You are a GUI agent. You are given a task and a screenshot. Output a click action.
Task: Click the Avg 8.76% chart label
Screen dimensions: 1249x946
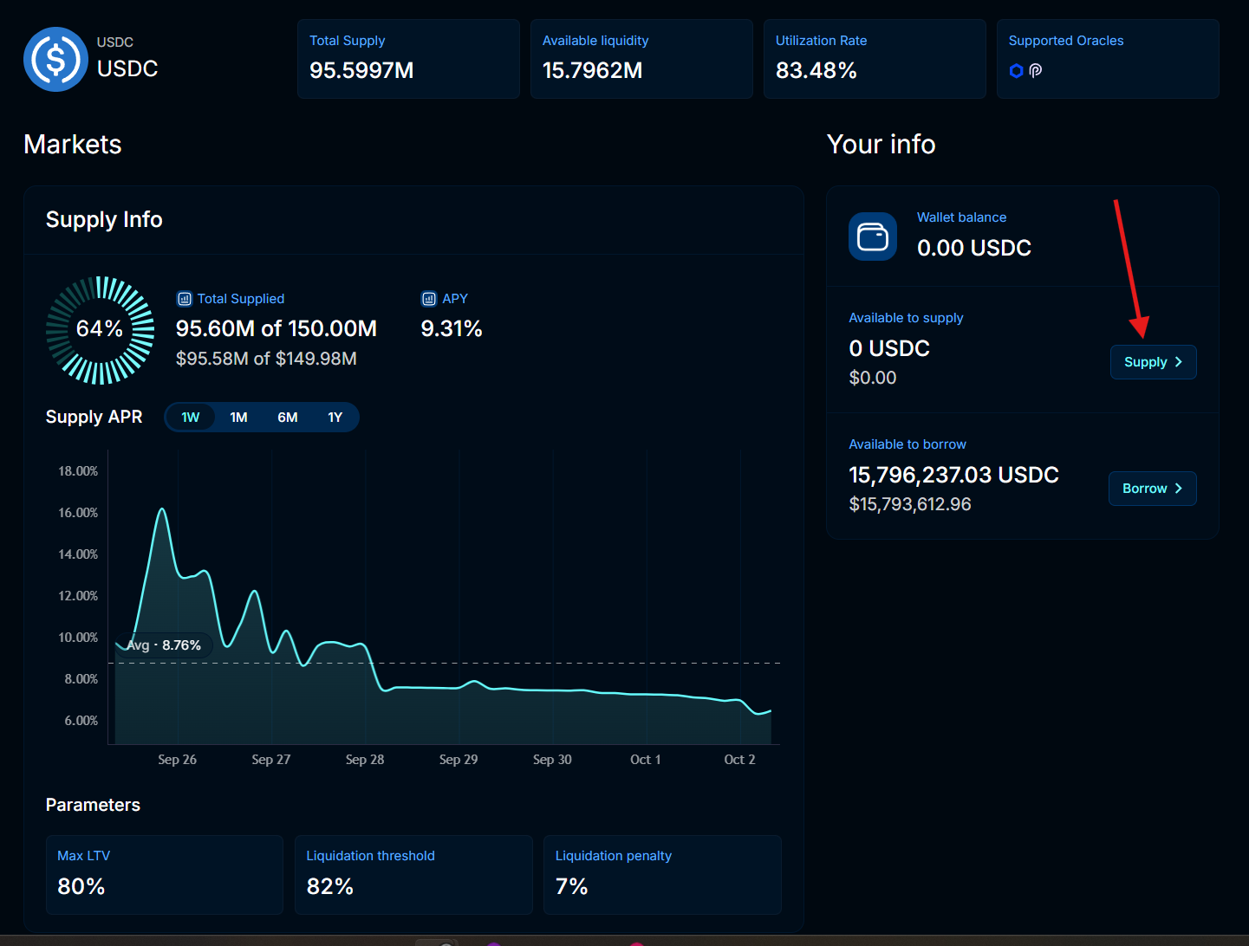[164, 645]
